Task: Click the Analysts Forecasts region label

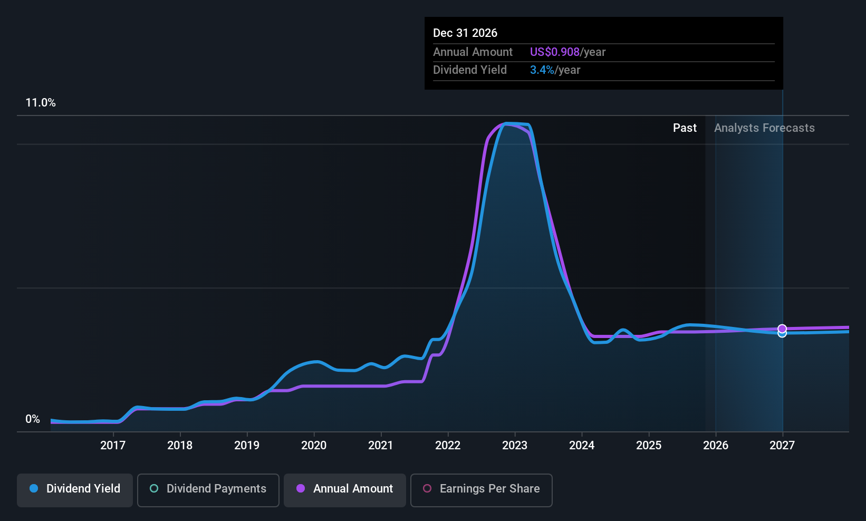Action: 764,128
